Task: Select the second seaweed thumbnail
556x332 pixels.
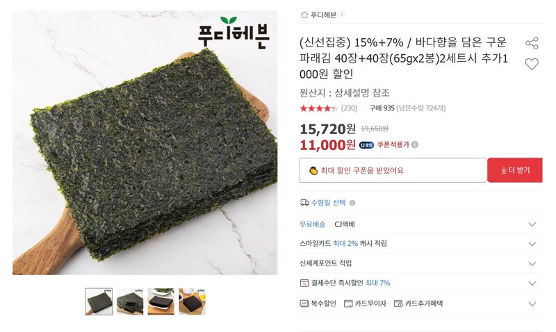Action: tap(130, 301)
